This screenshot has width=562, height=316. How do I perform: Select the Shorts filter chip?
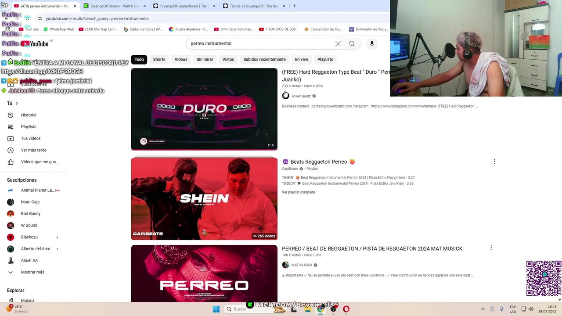click(159, 59)
